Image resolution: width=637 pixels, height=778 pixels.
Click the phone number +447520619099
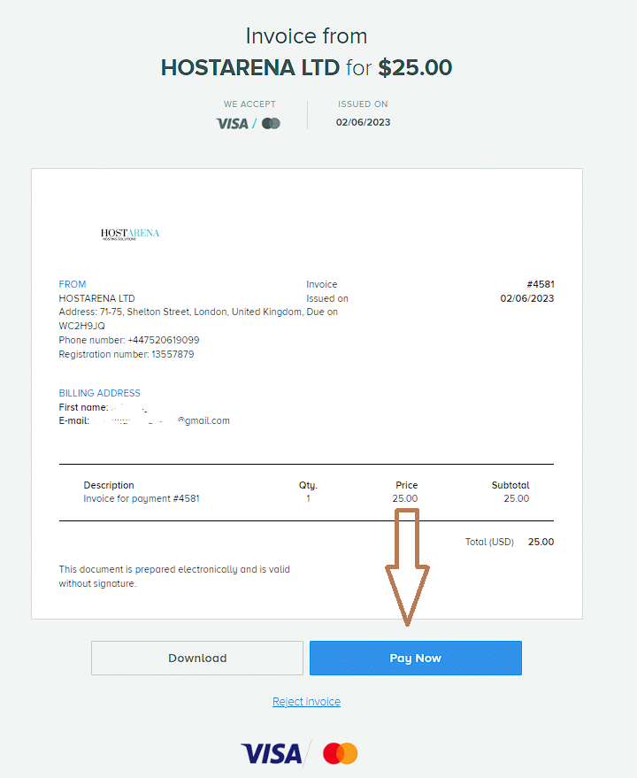point(164,340)
